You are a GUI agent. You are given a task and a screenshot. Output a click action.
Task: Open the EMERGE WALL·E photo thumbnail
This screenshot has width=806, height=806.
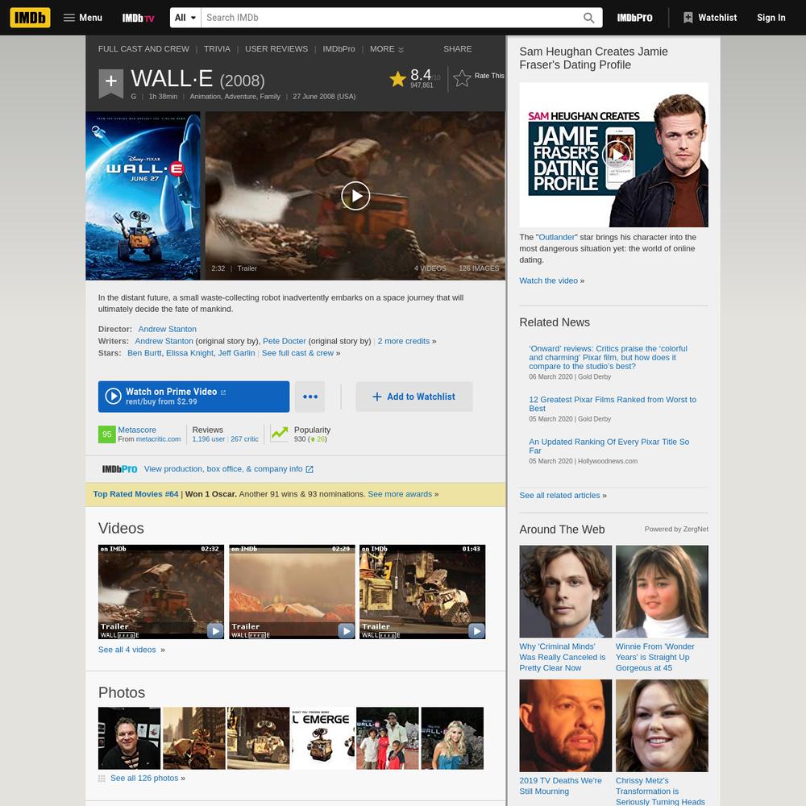tap(323, 738)
